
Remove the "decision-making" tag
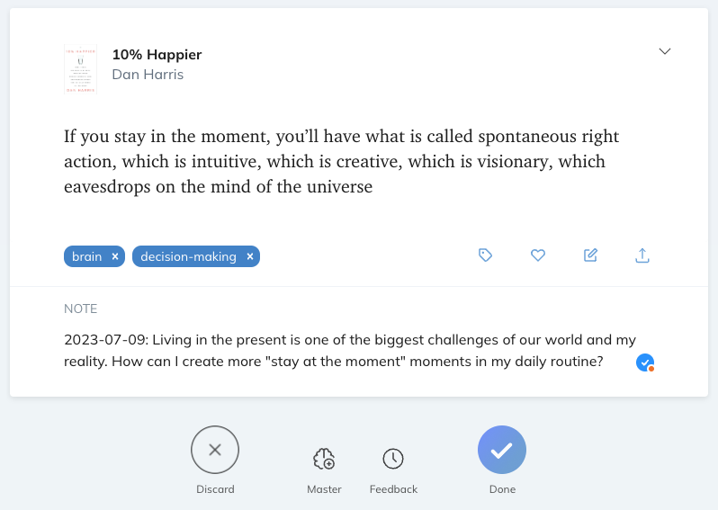tap(250, 256)
